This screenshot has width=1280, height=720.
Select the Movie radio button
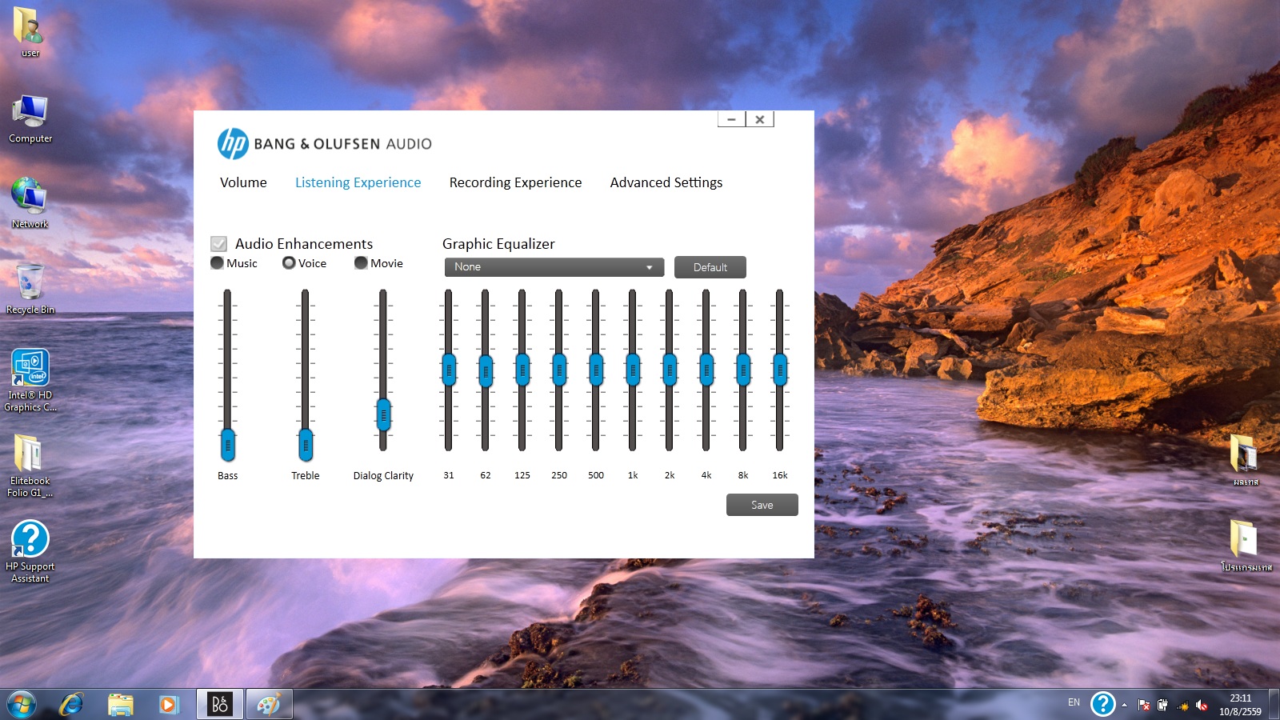pyautogui.click(x=361, y=263)
